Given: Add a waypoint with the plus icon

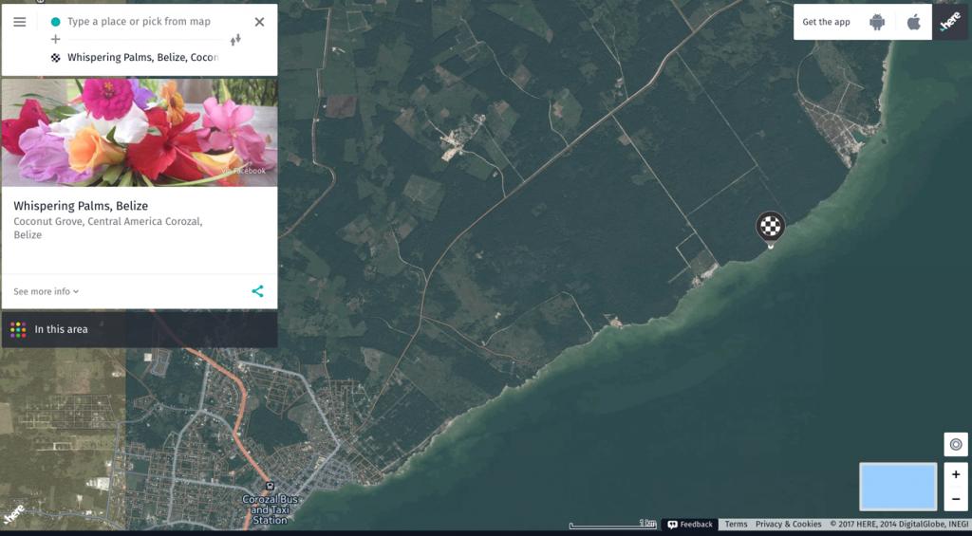Looking at the screenshot, I should click(56, 39).
